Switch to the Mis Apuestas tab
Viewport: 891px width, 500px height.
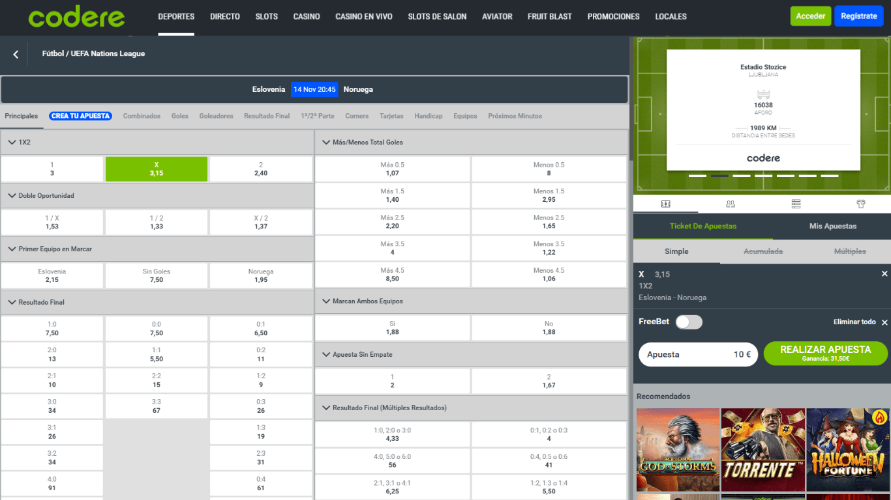(x=833, y=226)
